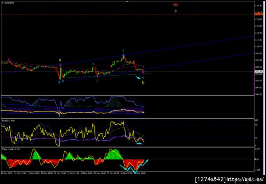Click the 1063.02 price scale label

tap(258, 94)
